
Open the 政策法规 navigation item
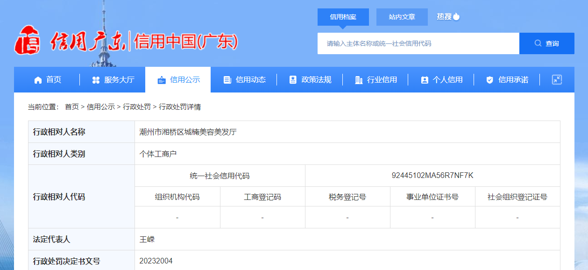[x=310, y=80]
